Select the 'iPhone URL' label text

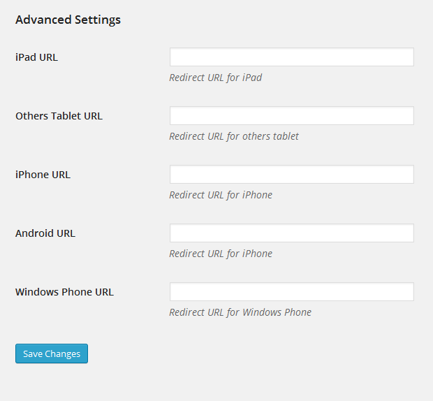tap(43, 175)
